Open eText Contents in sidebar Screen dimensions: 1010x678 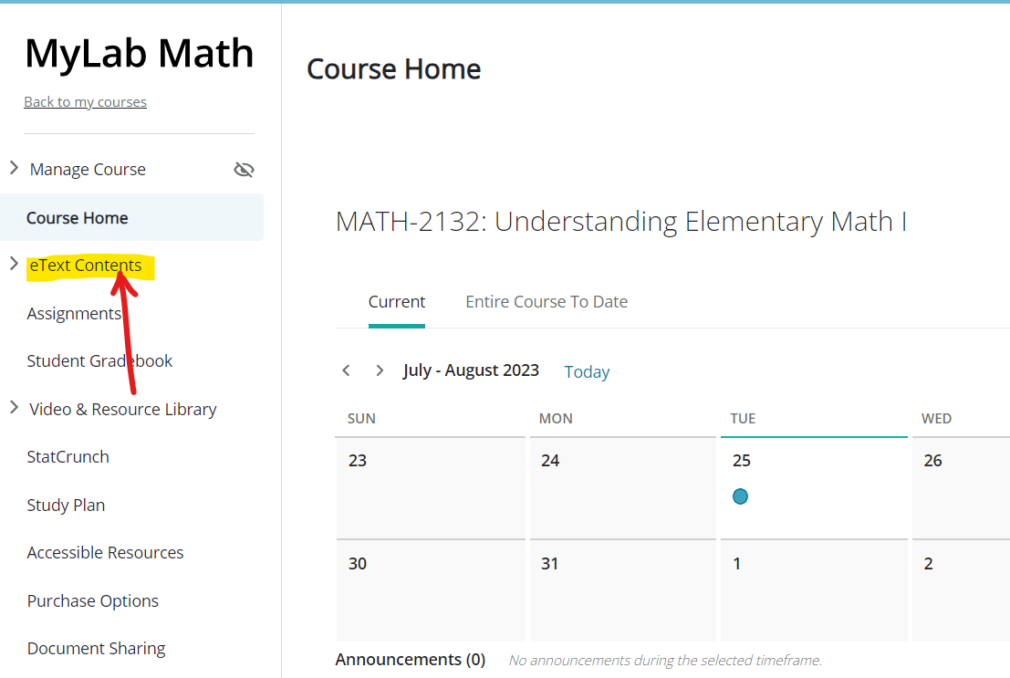[86, 266]
